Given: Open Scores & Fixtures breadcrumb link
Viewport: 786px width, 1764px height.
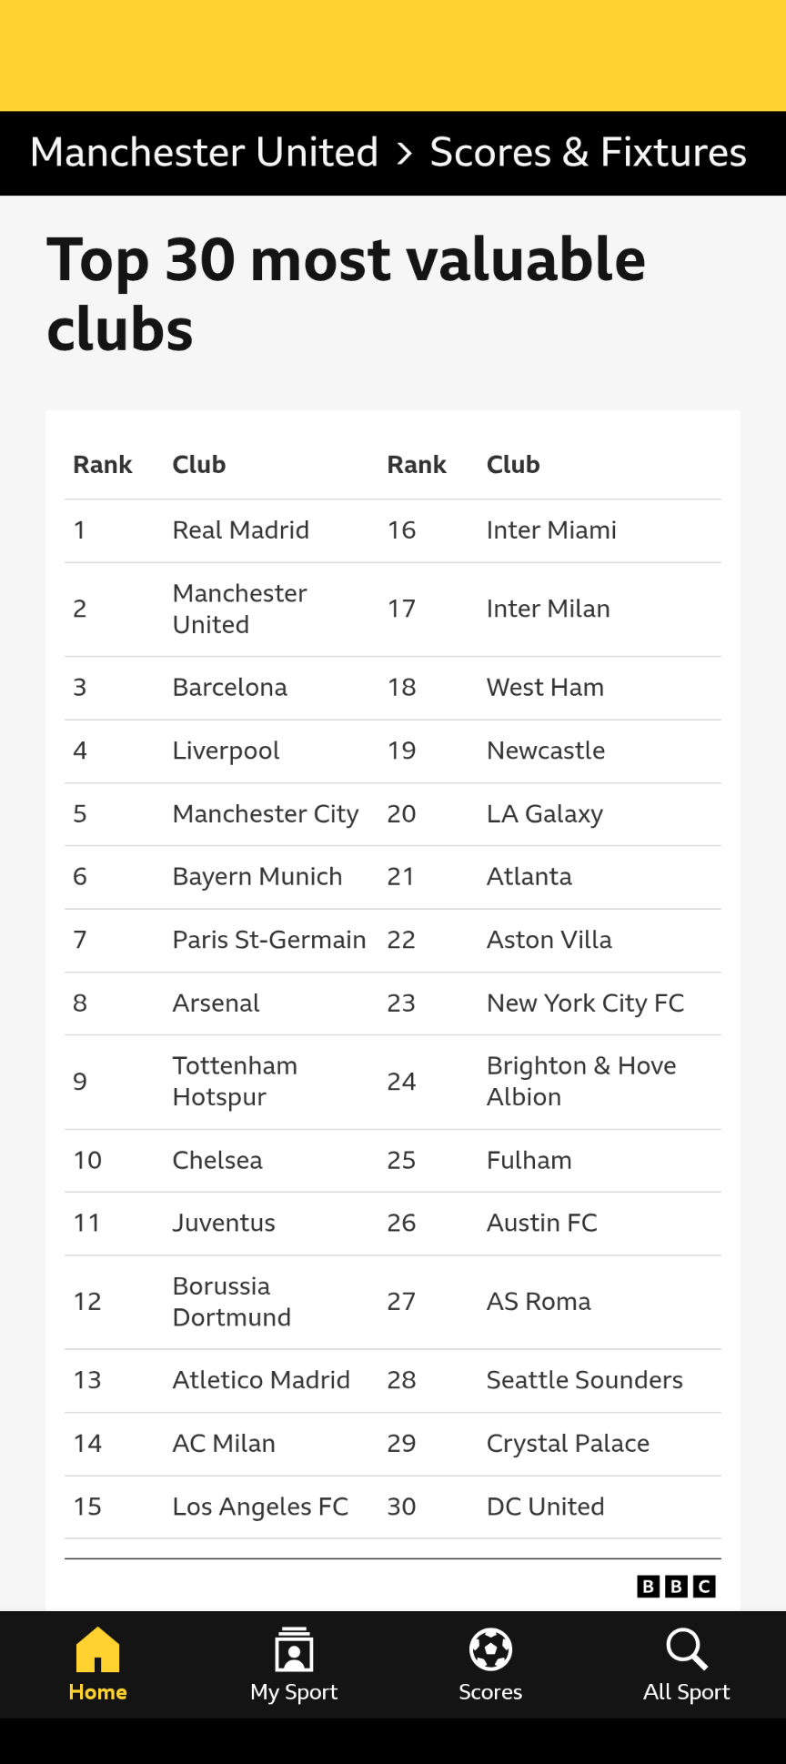Looking at the screenshot, I should click(588, 153).
